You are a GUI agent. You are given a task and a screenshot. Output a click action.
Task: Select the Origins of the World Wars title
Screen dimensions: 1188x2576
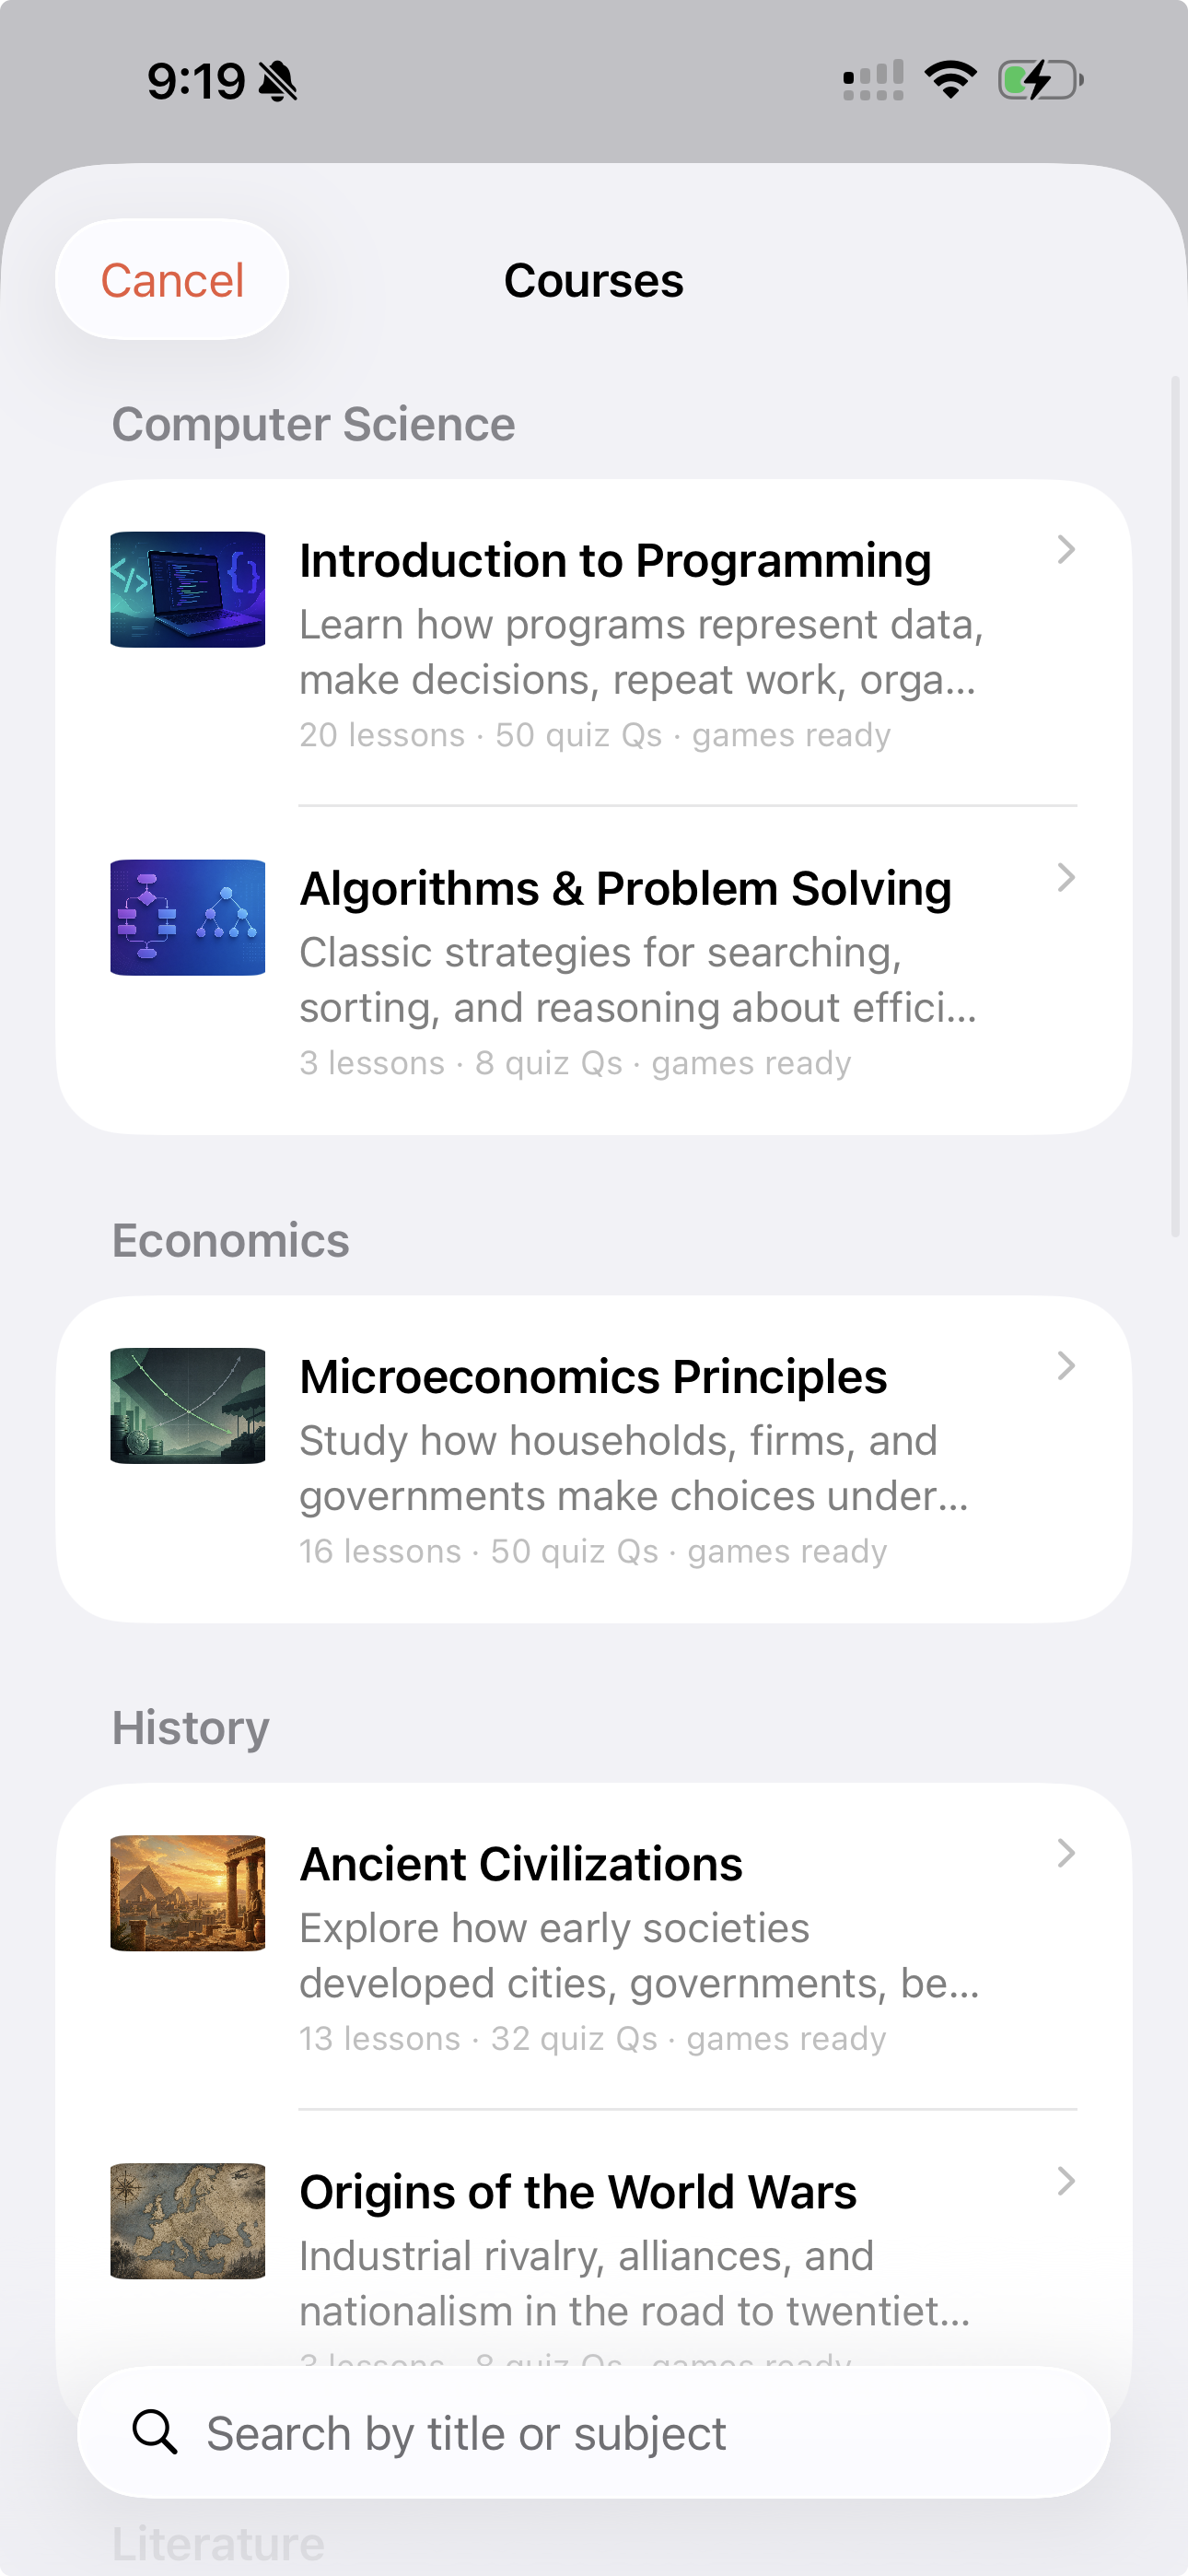pyautogui.click(x=578, y=2192)
